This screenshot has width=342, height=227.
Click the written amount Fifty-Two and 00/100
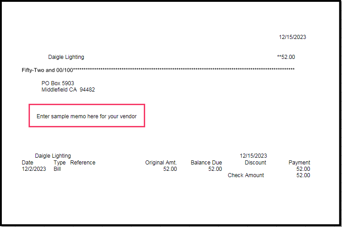point(47,69)
